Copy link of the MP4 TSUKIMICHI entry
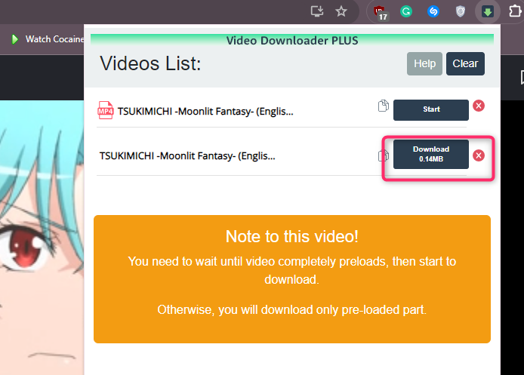524x375 pixels. (x=384, y=106)
